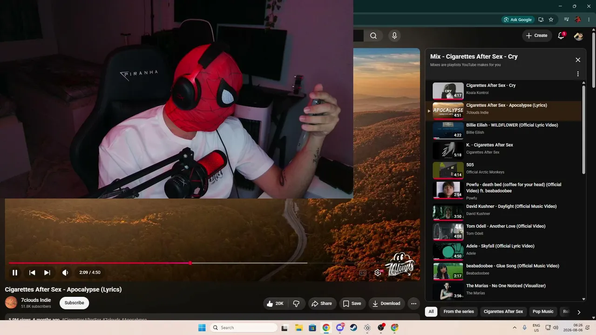Image resolution: width=596 pixels, height=335 pixels.
Task: Mute the video volume
Action: [x=65, y=273]
